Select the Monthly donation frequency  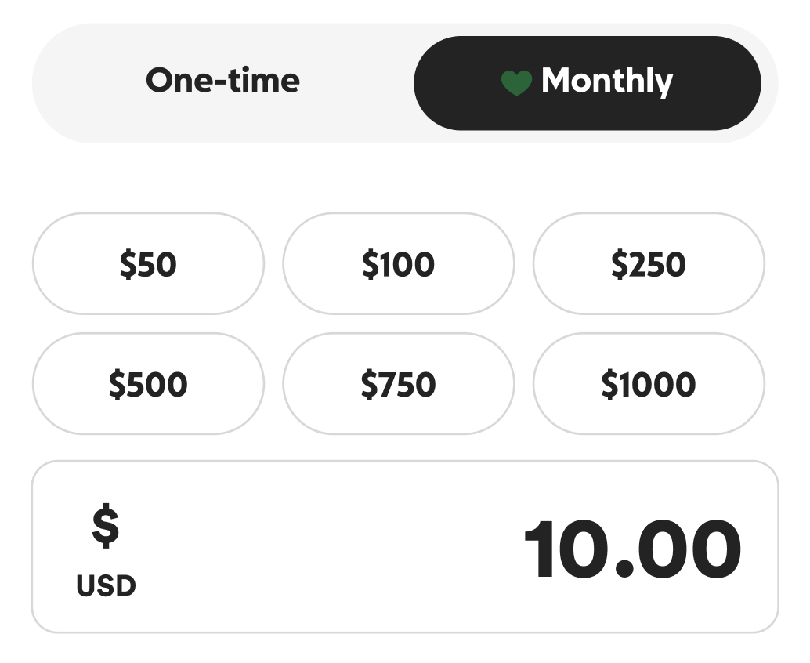(587, 82)
